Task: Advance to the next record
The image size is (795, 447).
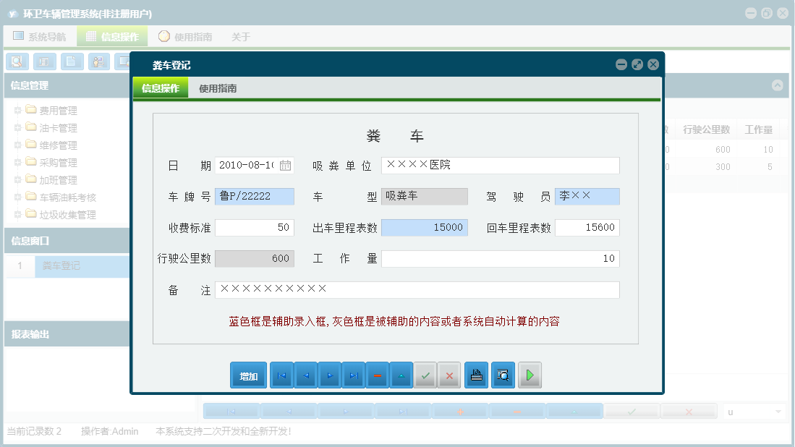Action: [x=330, y=375]
